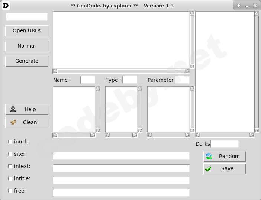Click the GenDorks D app icon
The image size is (261, 200).
pyautogui.click(x=6, y=6)
